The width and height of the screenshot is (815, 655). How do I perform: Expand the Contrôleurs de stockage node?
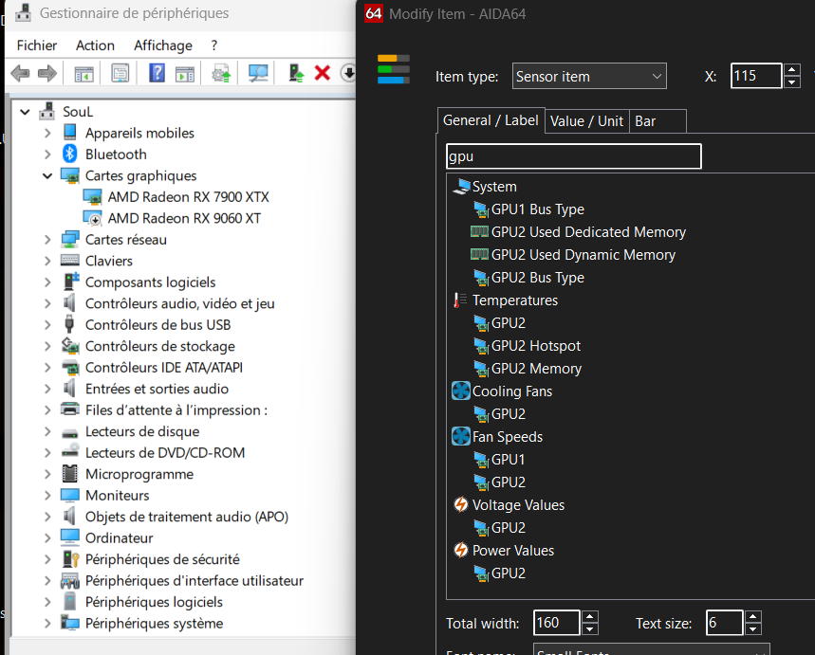[x=47, y=346]
